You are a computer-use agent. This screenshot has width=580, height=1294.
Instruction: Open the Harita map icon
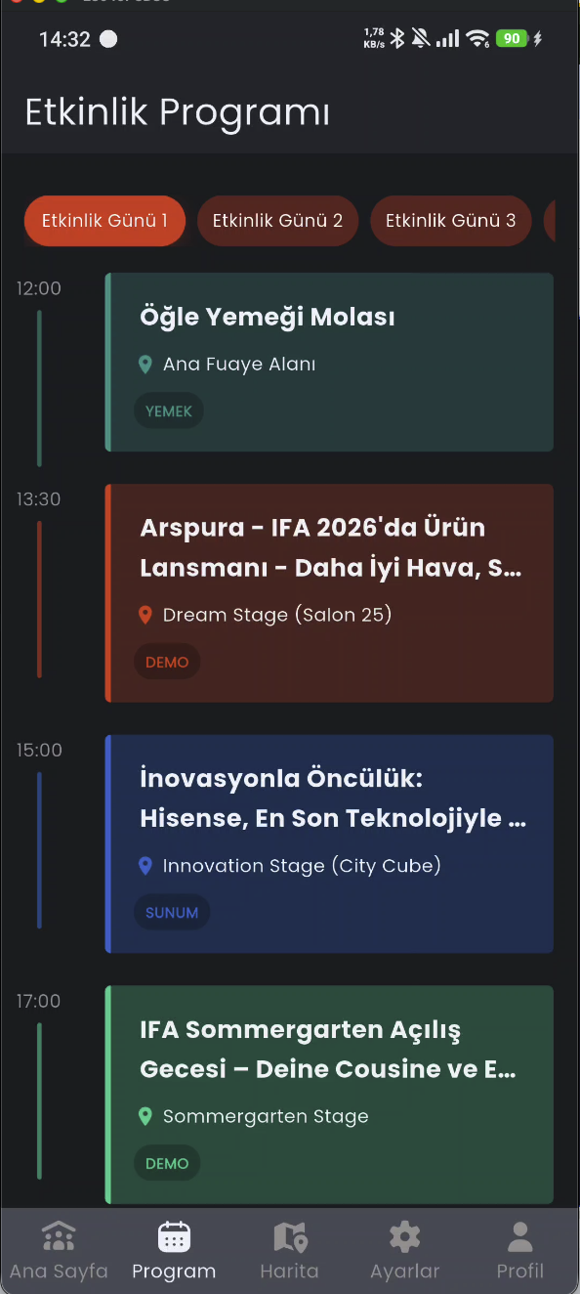pos(289,1235)
